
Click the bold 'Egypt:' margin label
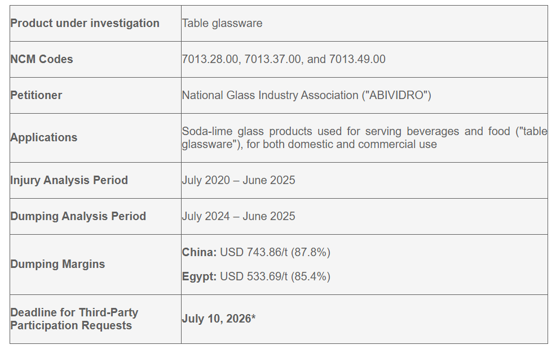(x=199, y=276)
